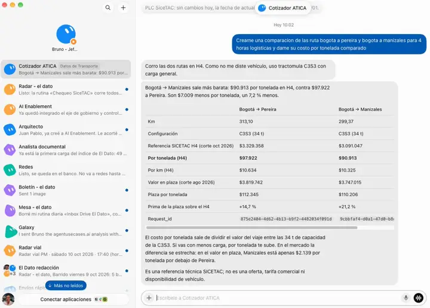Open the Arquitecto conversation
Image resolution: width=430 pixels, height=308 pixels.
(x=66, y=130)
